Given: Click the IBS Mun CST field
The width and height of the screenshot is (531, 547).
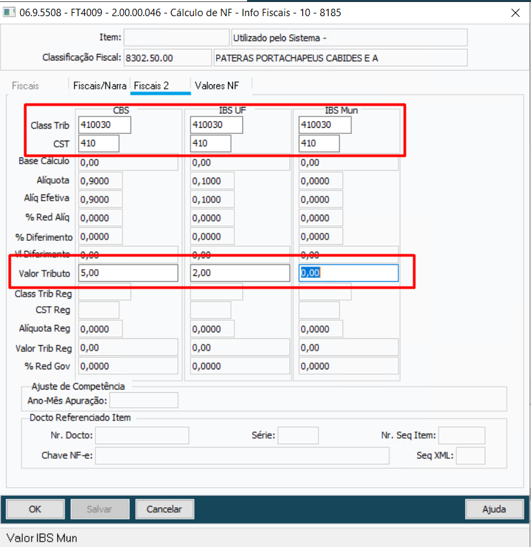Looking at the screenshot, I should [x=319, y=143].
